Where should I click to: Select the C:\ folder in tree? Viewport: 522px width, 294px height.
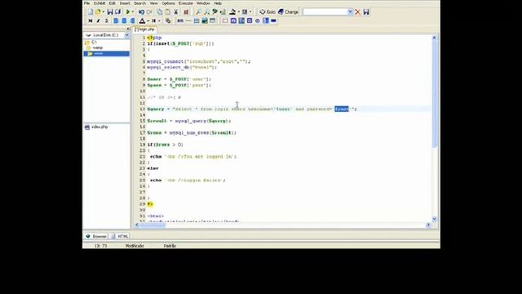(x=94, y=42)
